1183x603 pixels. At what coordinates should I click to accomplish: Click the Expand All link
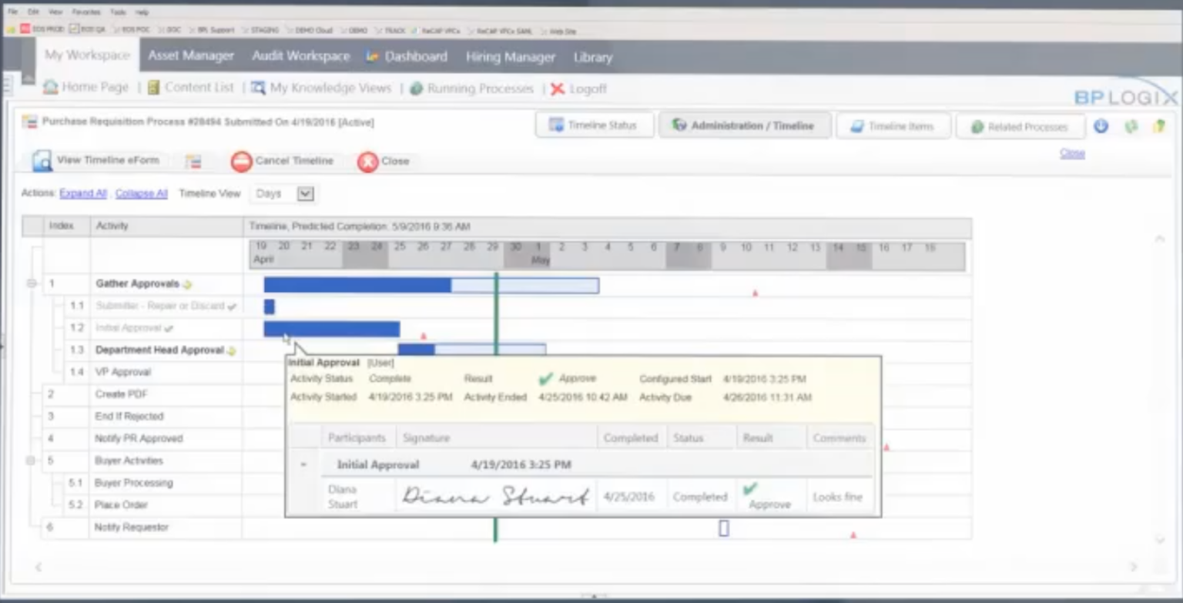(82, 193)
